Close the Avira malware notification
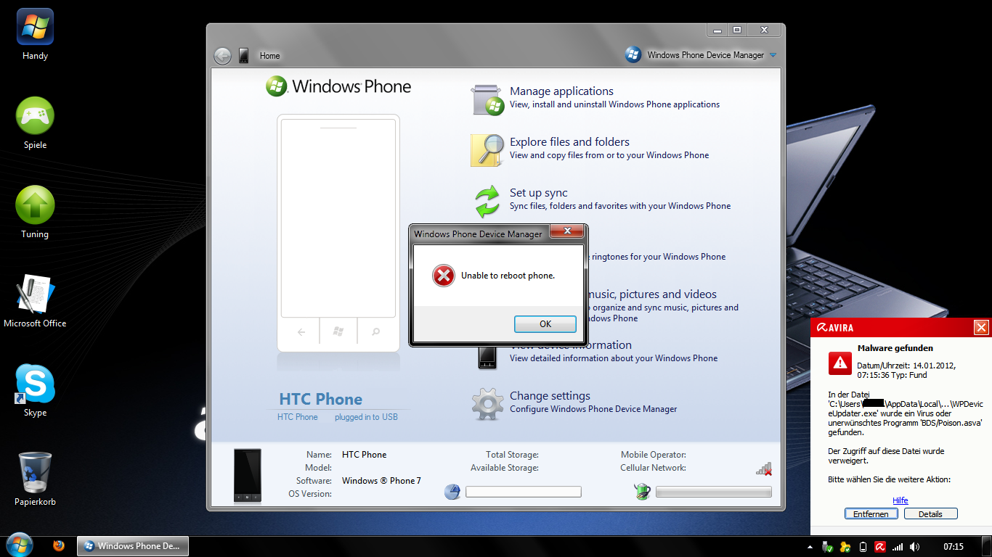The width and height of the screenshot is (992, 557). pos(981,328)
